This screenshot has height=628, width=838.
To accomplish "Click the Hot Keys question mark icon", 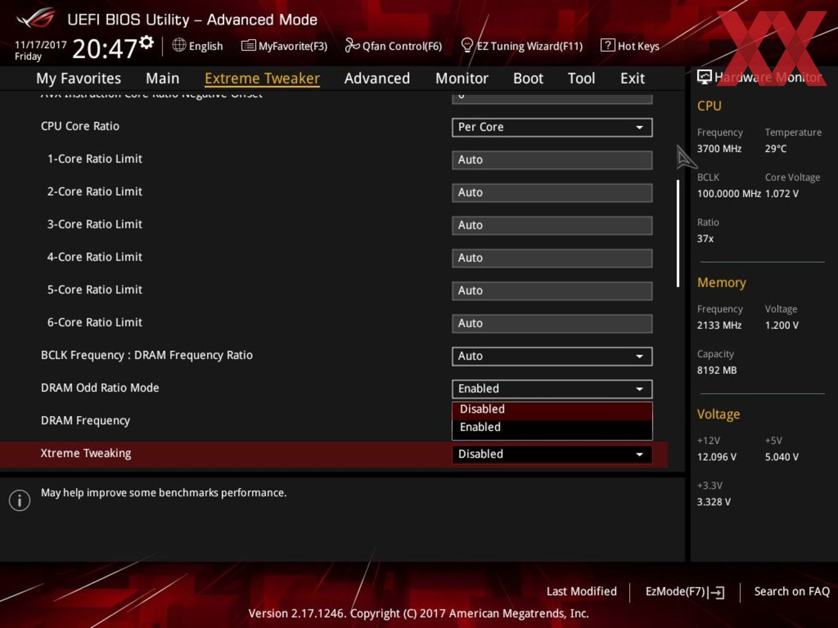I will 608,45.
